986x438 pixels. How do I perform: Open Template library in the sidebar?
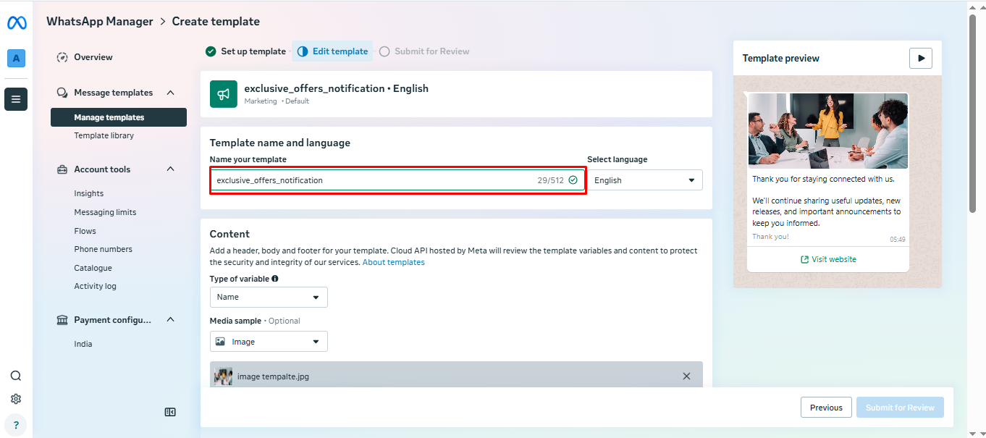point(104,135)
